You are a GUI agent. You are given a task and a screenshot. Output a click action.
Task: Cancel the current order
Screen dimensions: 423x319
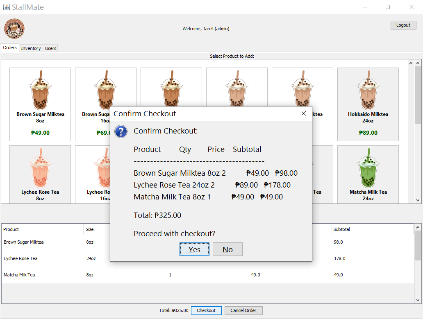[243, 310]
